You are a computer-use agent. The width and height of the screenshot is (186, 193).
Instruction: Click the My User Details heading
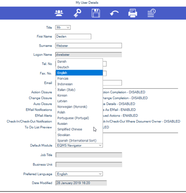pos(87,2)
